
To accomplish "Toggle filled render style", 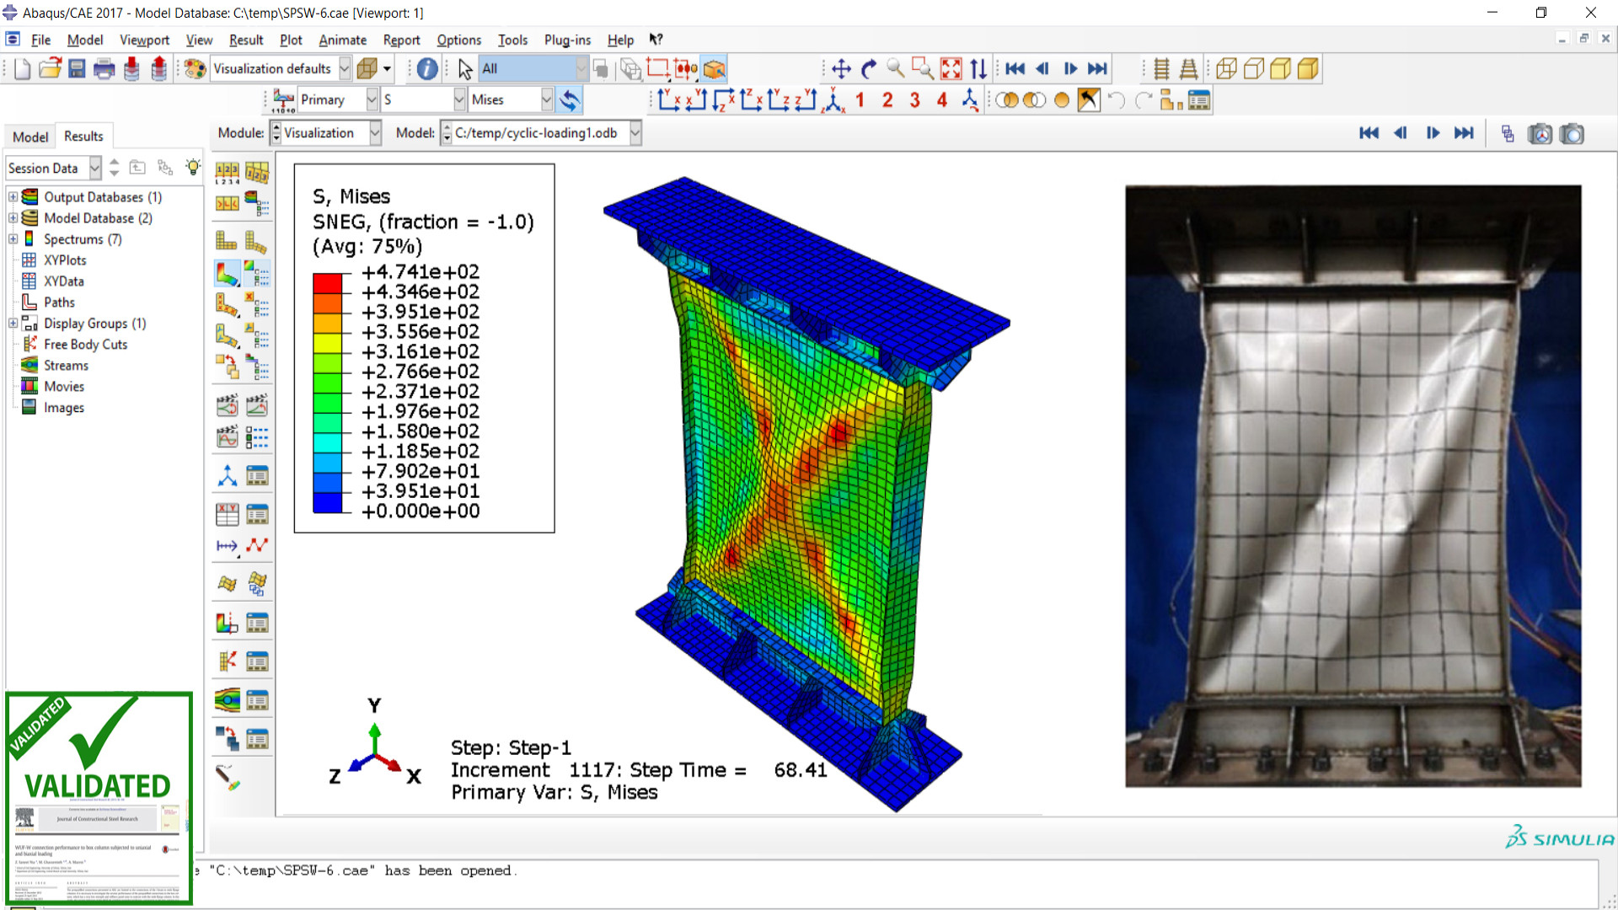I will pyautogui.click(x=1280, y=69).
